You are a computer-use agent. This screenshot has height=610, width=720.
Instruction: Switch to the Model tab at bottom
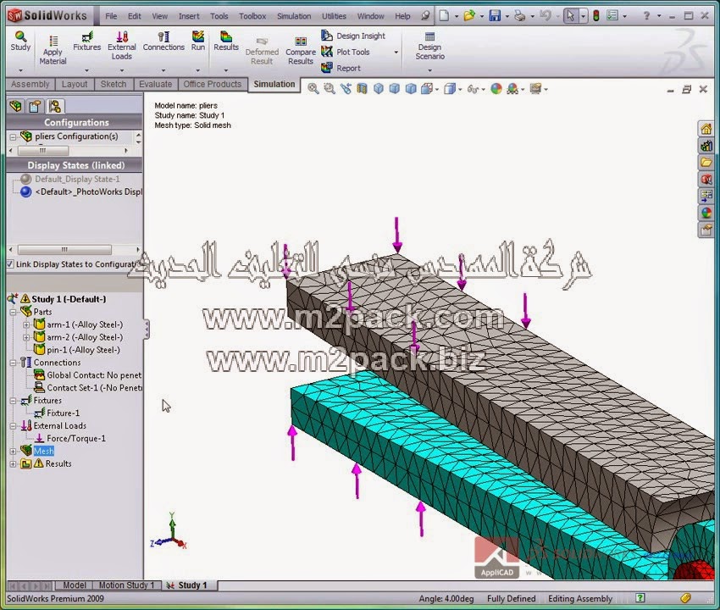pos(74,585)
